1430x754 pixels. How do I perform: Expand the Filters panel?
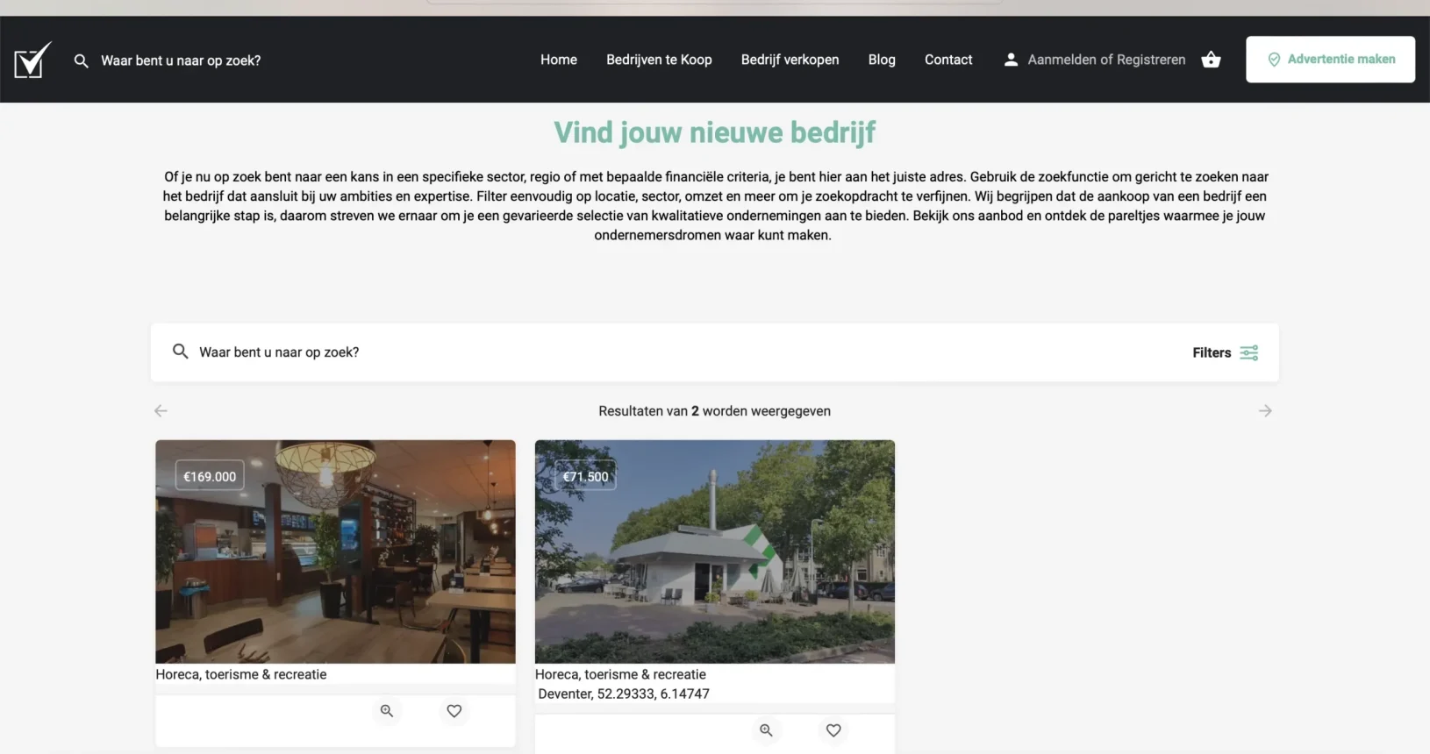(1225, 352)
